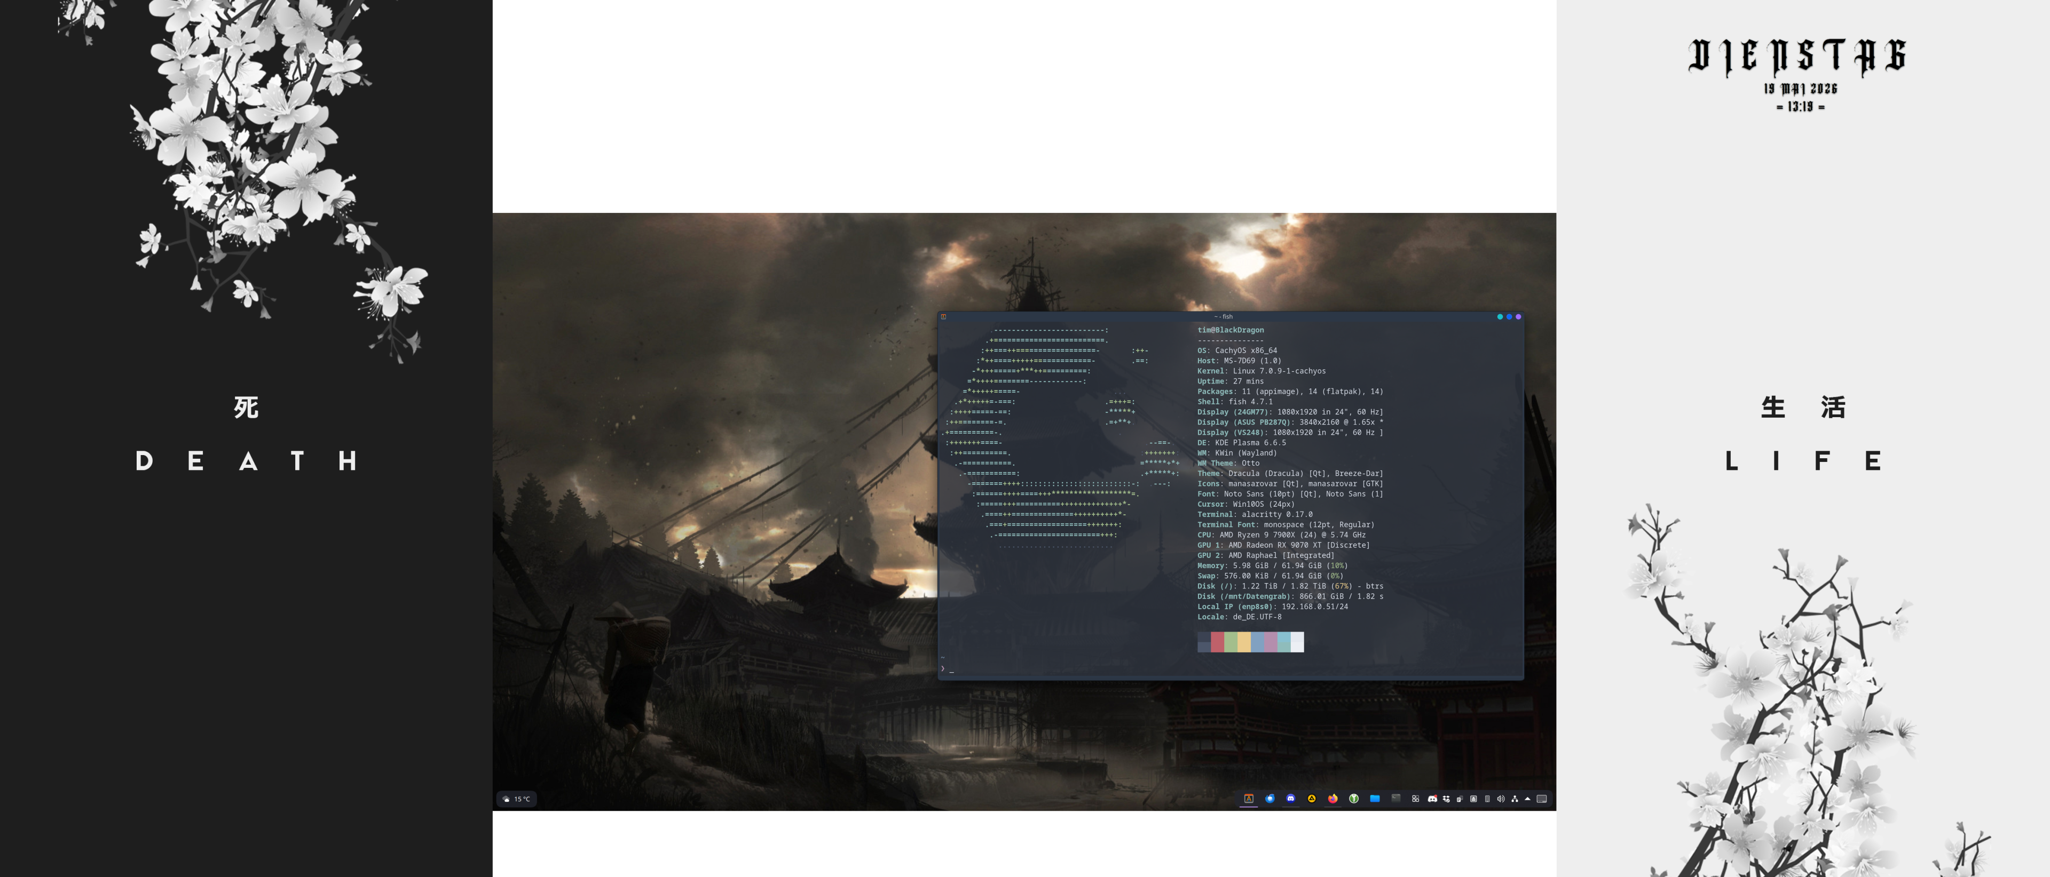Open the network connections tray icon
Screen dimensions: 2050x877
coord(1515,799)
